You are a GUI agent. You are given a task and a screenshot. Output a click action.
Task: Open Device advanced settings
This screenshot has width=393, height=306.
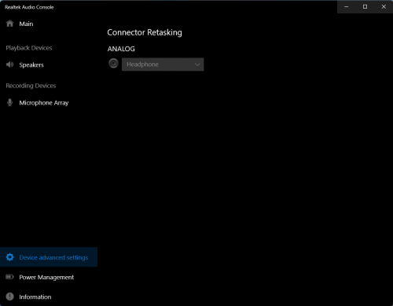[x=49, y=257]
